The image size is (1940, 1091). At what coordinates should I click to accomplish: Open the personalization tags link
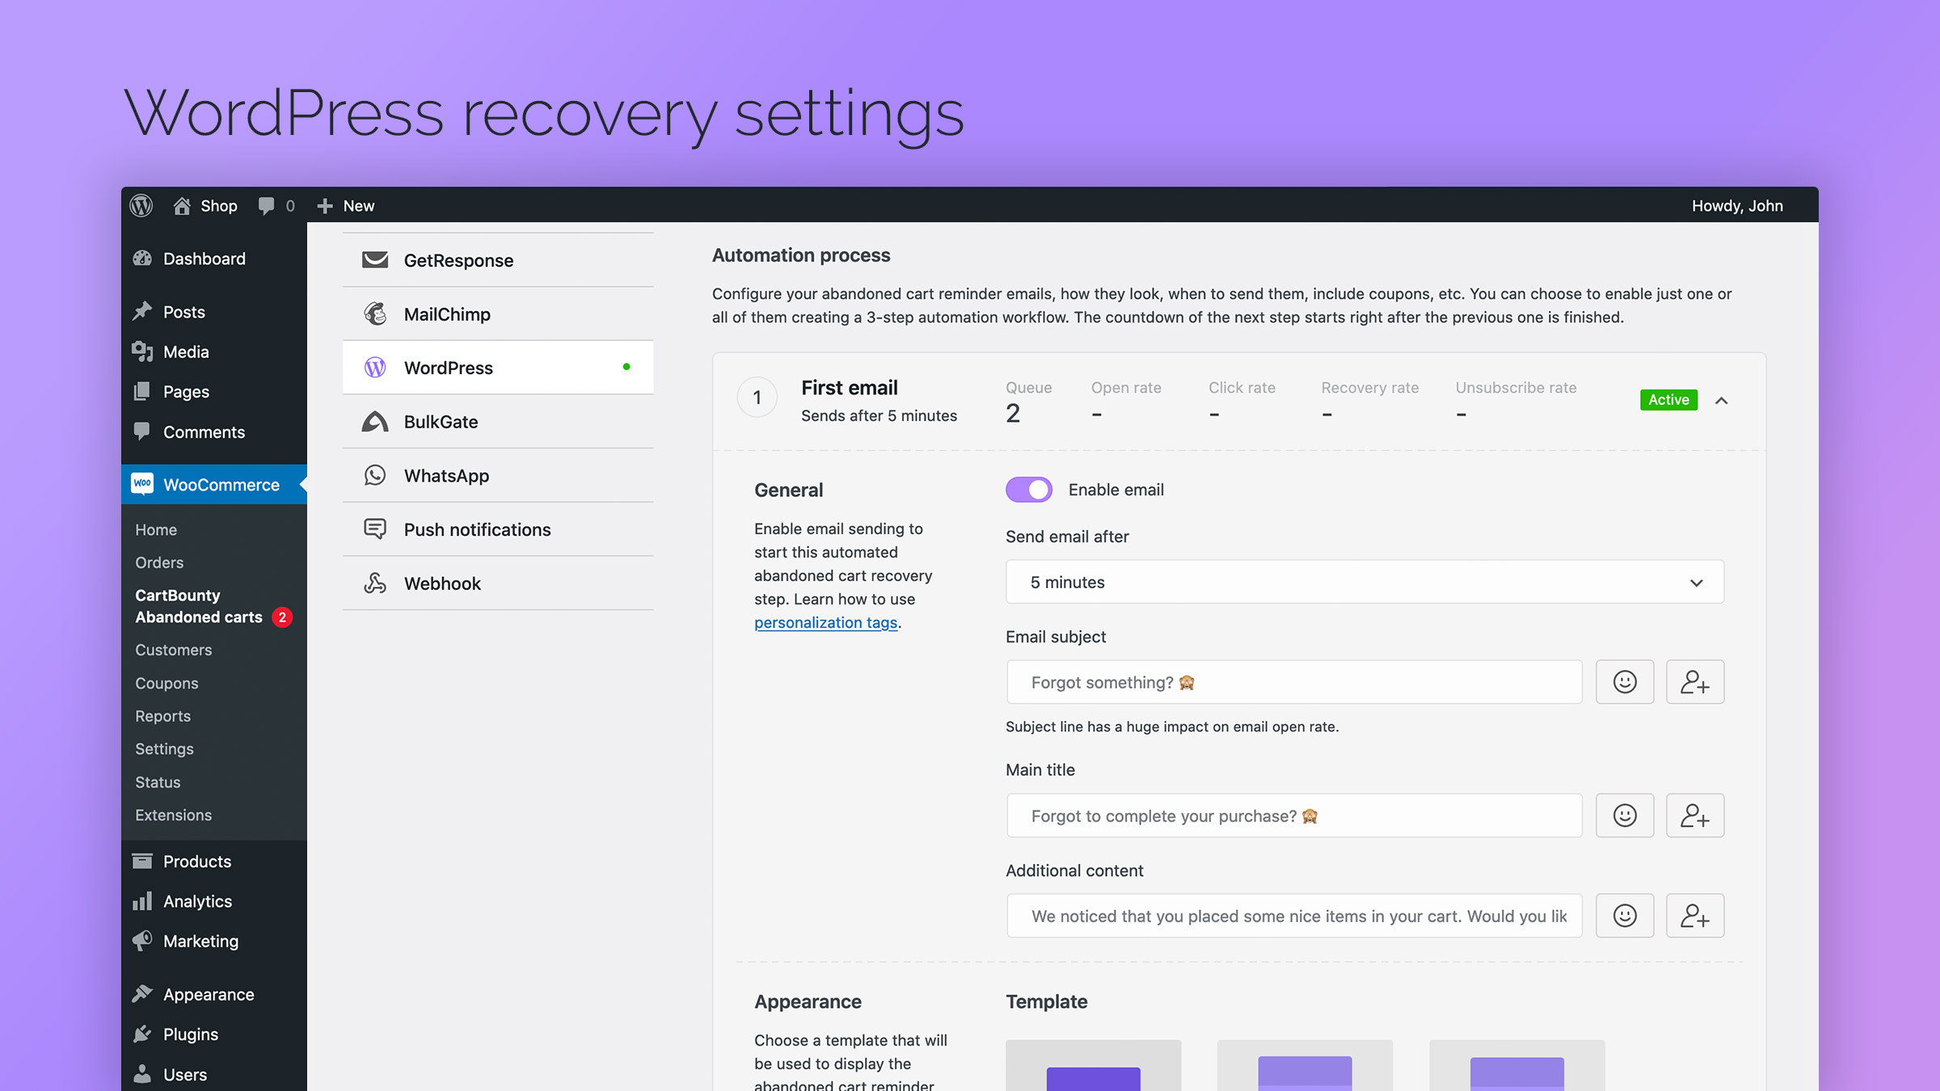[825, 622]
